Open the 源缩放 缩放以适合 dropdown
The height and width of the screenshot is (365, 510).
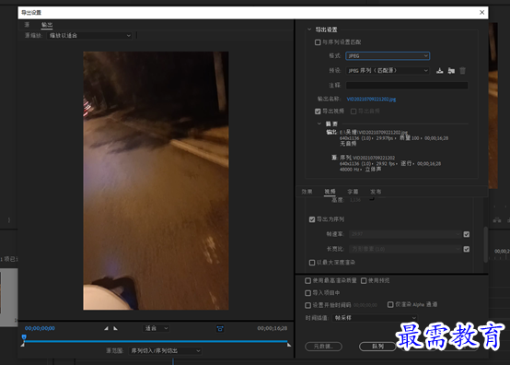(x=90, y=36)
